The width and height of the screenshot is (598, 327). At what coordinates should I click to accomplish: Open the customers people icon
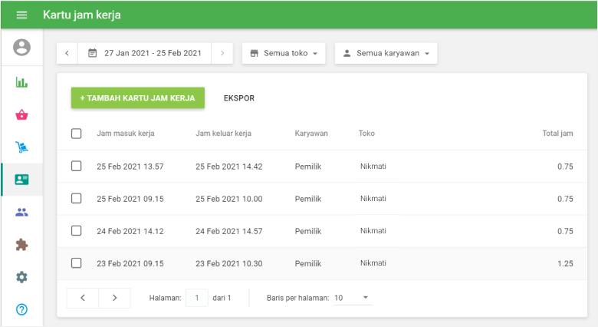21,213
